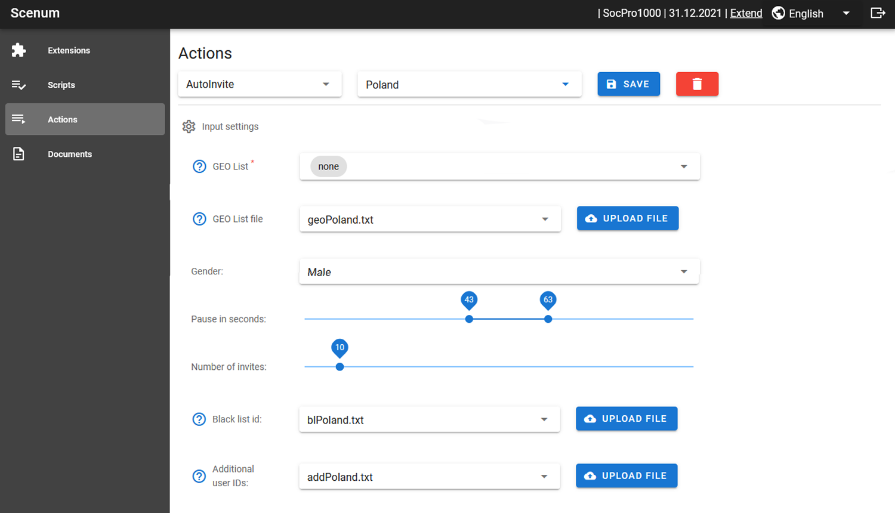Click the 'SocPro1000' license text
Image resolution: width=895 pixels, height=513 pixels.
tap(632, 13)
